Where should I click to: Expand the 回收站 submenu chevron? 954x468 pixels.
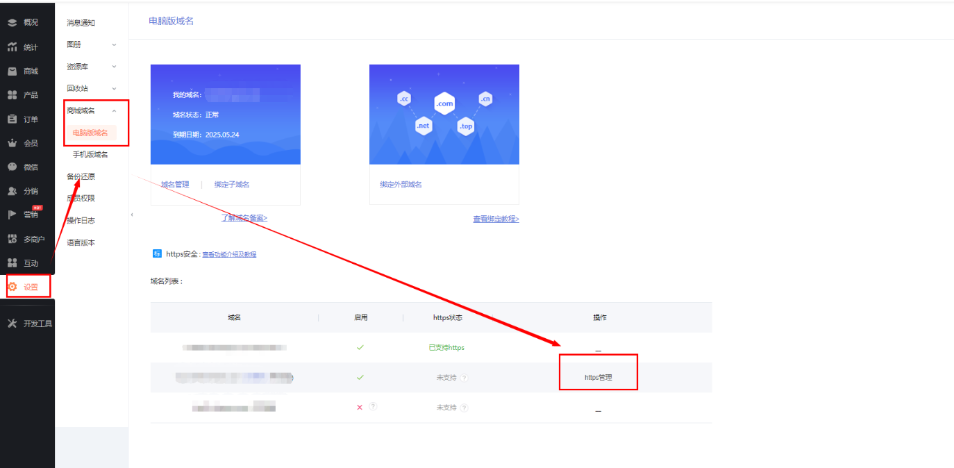115,88
